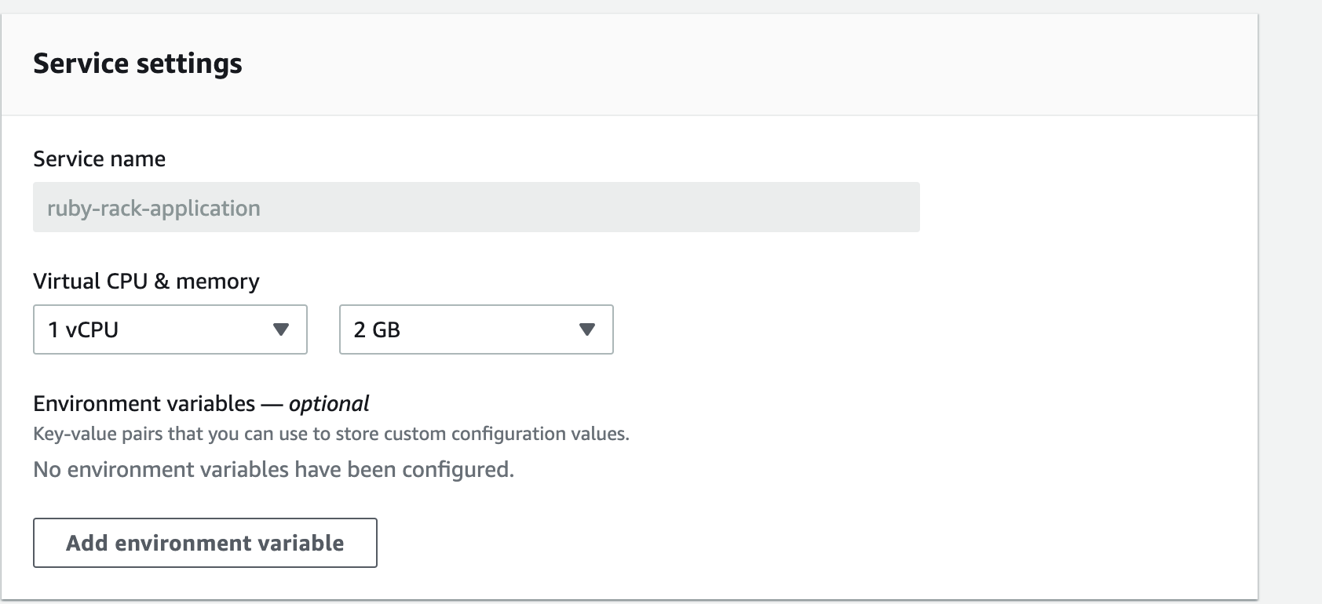The height and width of the screenshot is (604, 1322).
Task: Click the Key-value pairs description text
Action: pyautogui.click(x=330, y=434)
